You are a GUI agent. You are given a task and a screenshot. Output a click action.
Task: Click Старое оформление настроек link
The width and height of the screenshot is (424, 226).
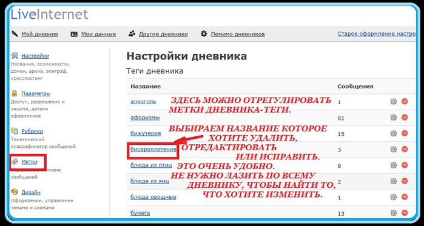377,34
